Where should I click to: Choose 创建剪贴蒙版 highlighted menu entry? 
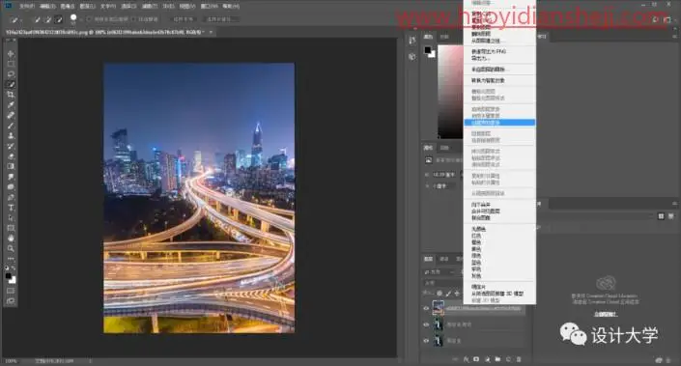pos(499,123)
